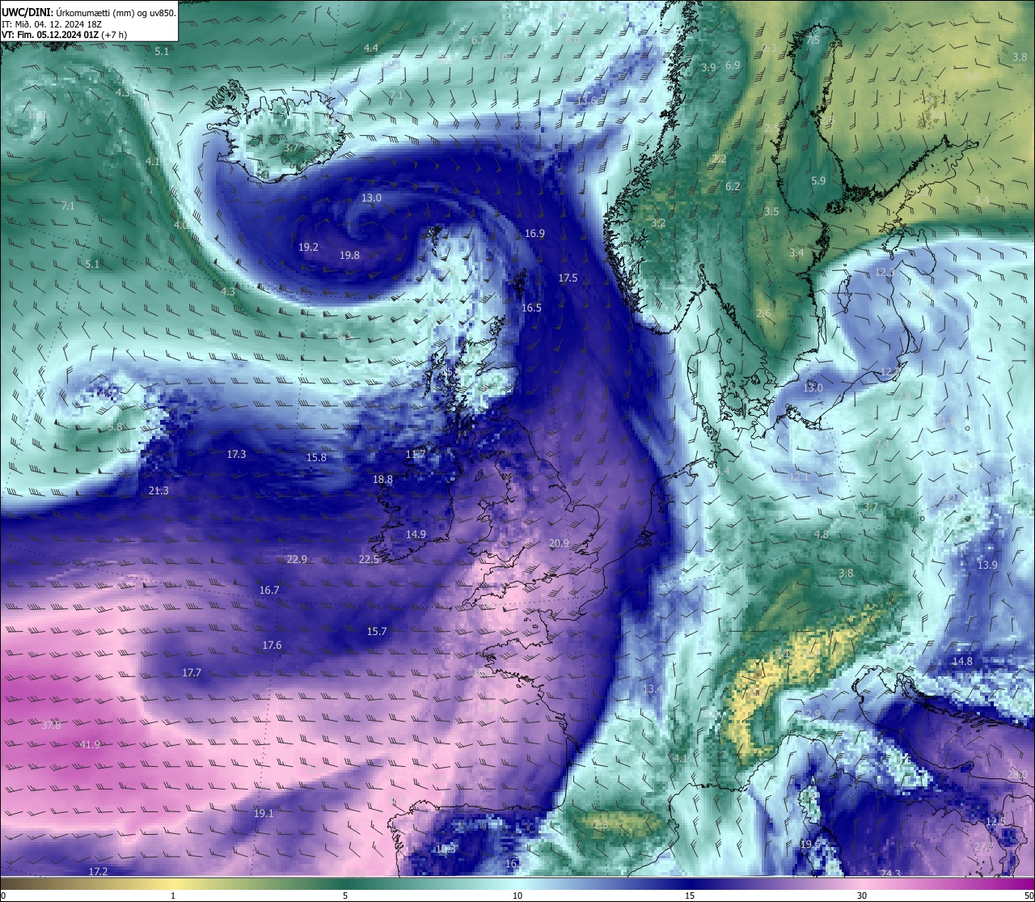Select the 10 tick on the color scale

pyautogui.click(x=517, y=896)
